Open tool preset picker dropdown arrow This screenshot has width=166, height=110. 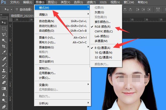[11, 10]
